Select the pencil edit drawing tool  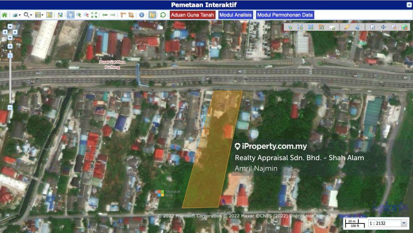(x=346, y=27)
